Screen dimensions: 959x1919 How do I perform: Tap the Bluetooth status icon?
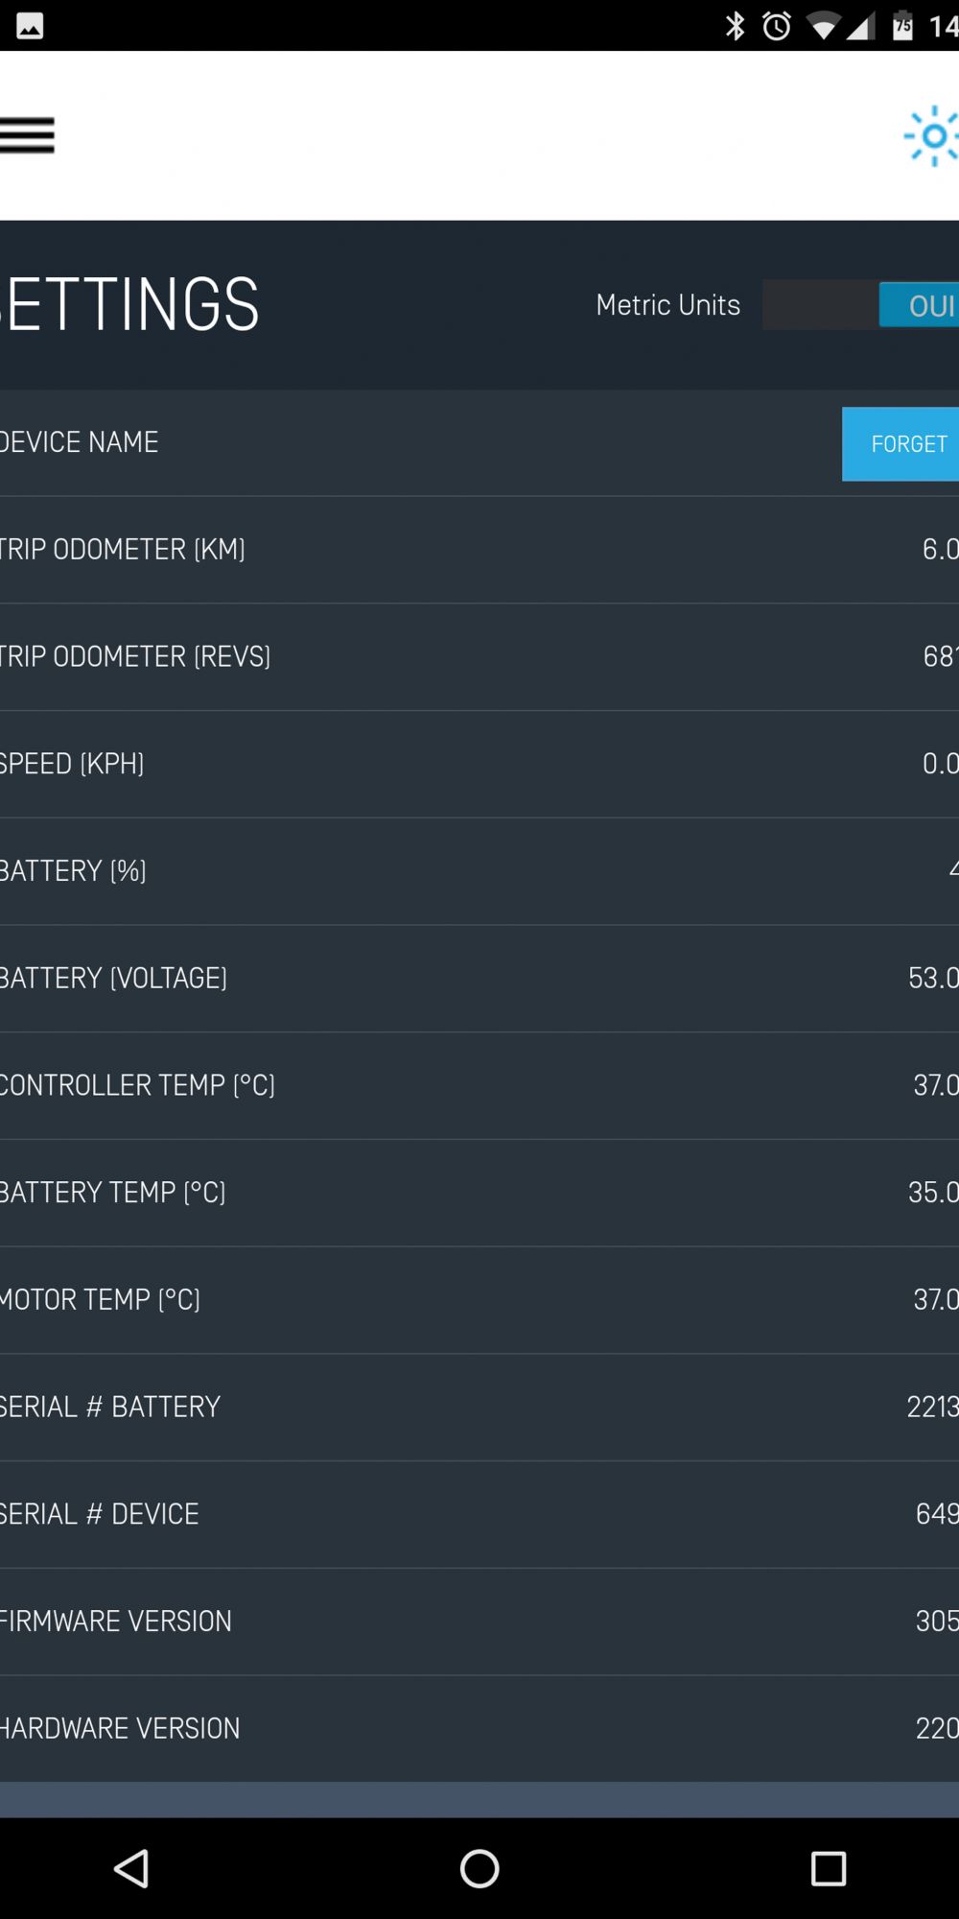736,26
